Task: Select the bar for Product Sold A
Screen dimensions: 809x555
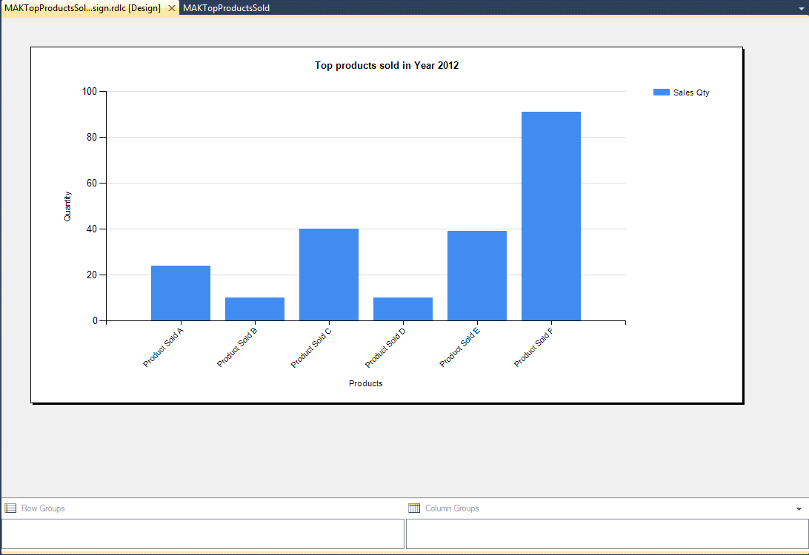Action: [x=181, y=293]
